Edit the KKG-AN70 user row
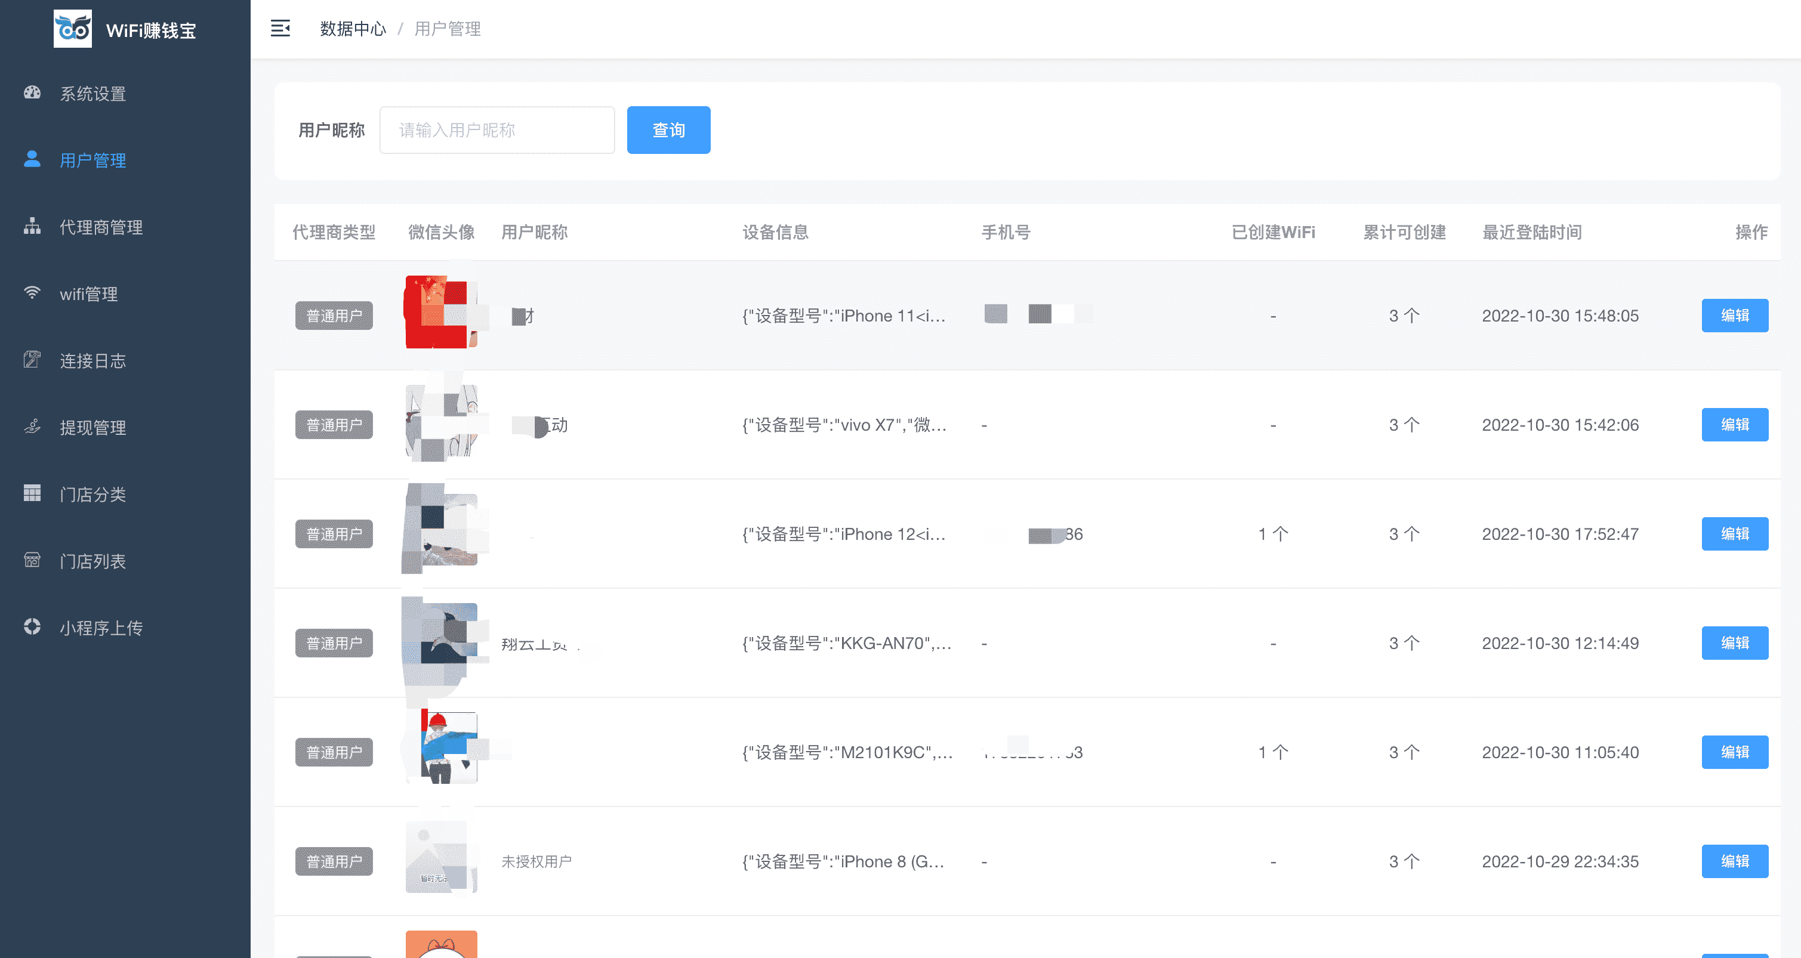Screen dimensions: 1801x958 (1735, 643)
